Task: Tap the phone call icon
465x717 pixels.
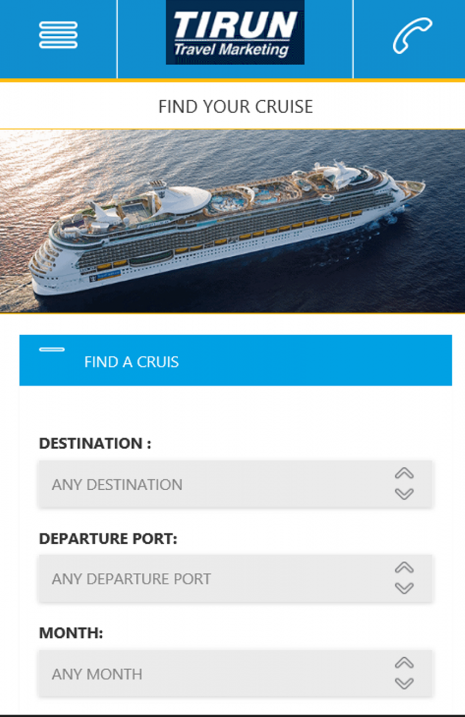Action: pyautogui.click(x=412, y=35)
